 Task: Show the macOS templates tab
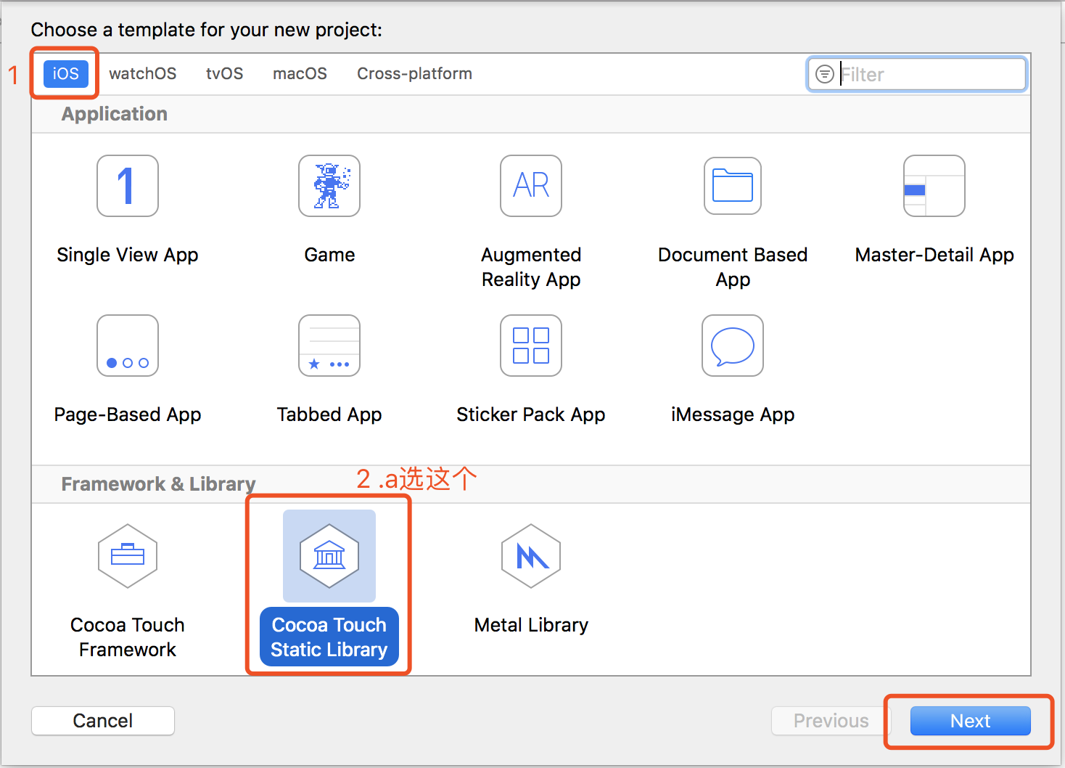click(300, 73)
